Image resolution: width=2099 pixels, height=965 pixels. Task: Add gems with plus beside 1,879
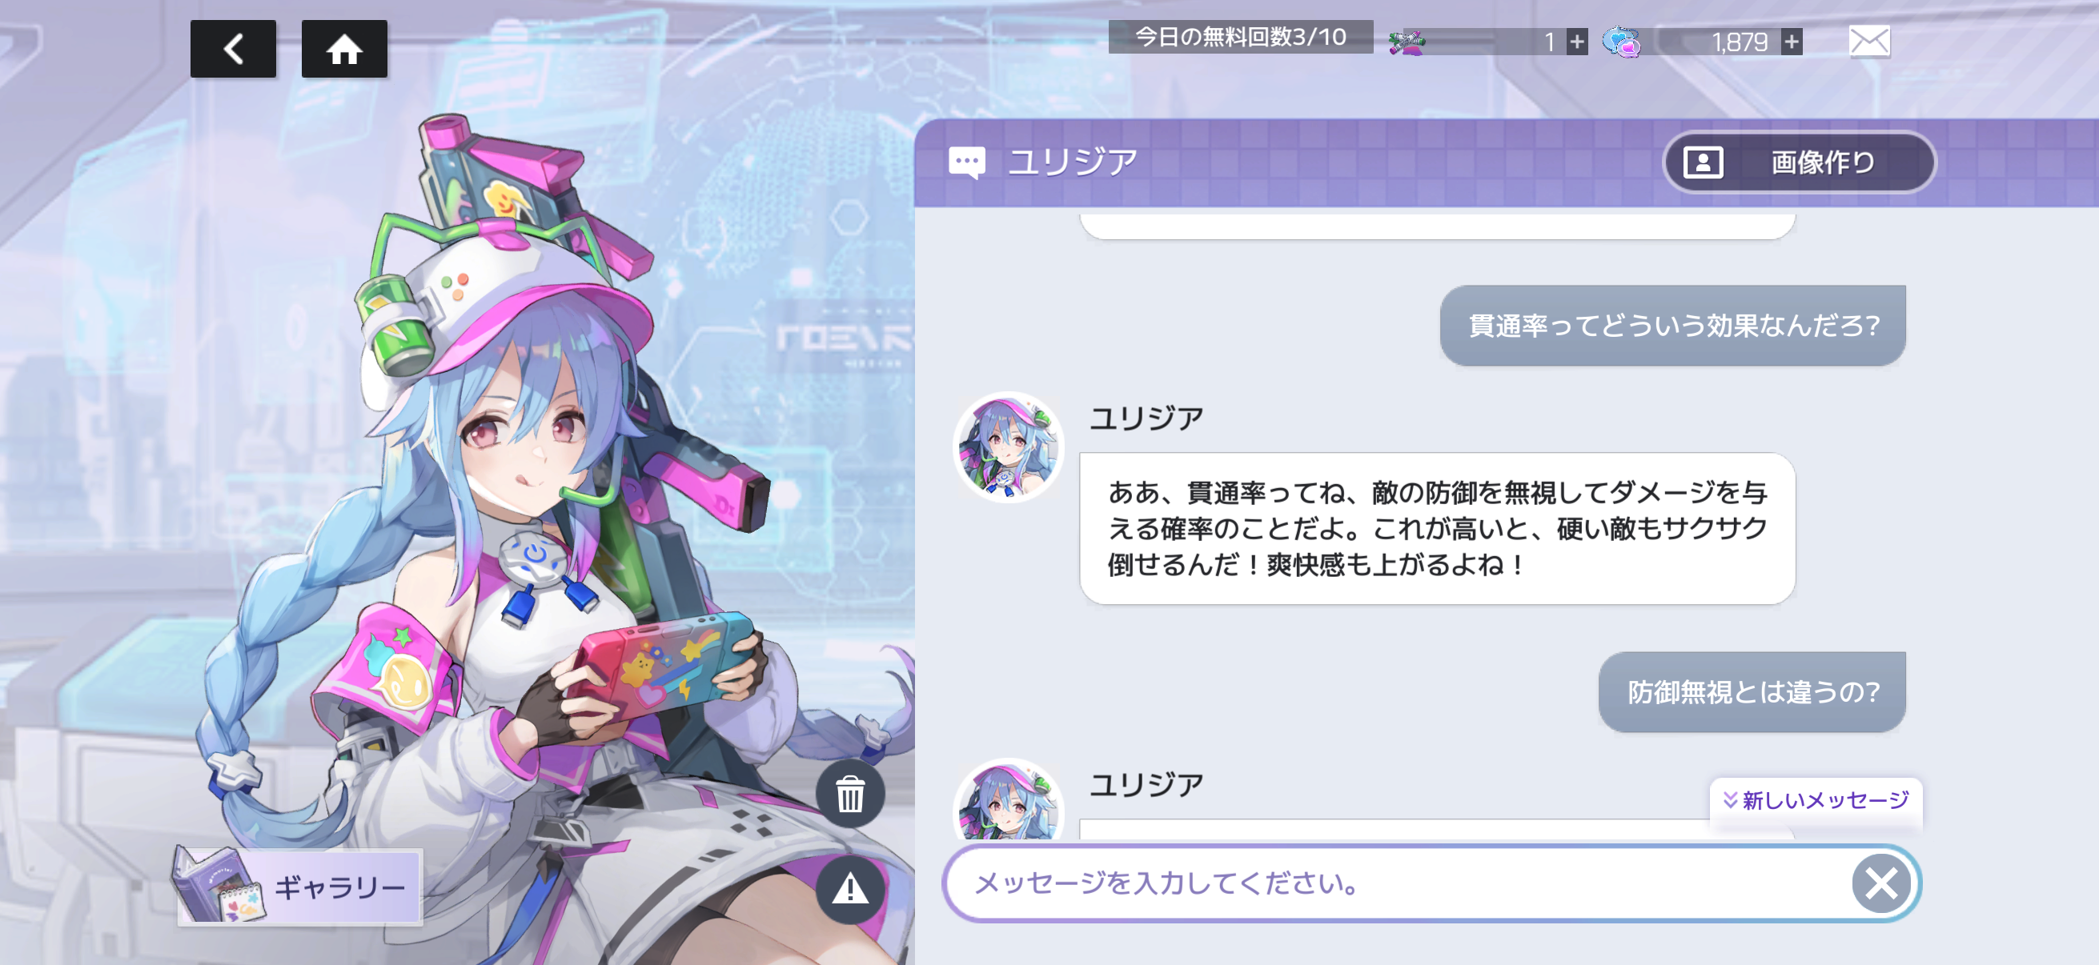[1791, 42]
